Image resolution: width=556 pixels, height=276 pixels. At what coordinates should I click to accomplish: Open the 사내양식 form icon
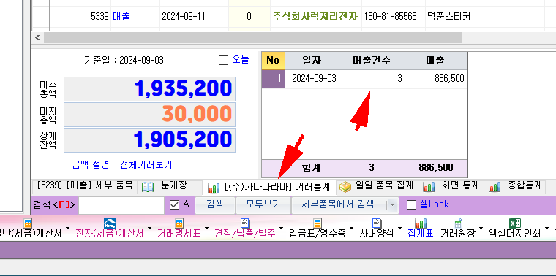click(376, 223)
